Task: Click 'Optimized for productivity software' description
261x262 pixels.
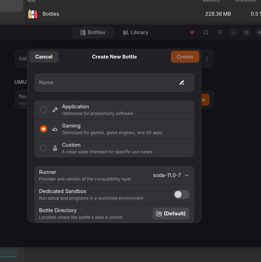Action: coord(98,114)
